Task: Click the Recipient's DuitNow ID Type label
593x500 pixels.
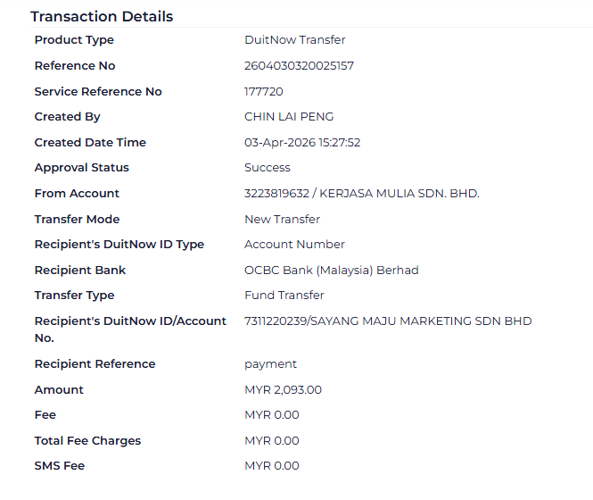Action: pyautogui.click(x=119, y=245)
